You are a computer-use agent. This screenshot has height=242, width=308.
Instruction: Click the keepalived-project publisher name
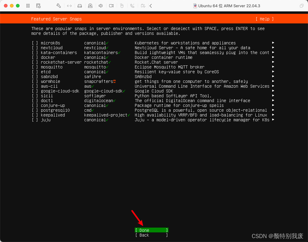point(106,115)
